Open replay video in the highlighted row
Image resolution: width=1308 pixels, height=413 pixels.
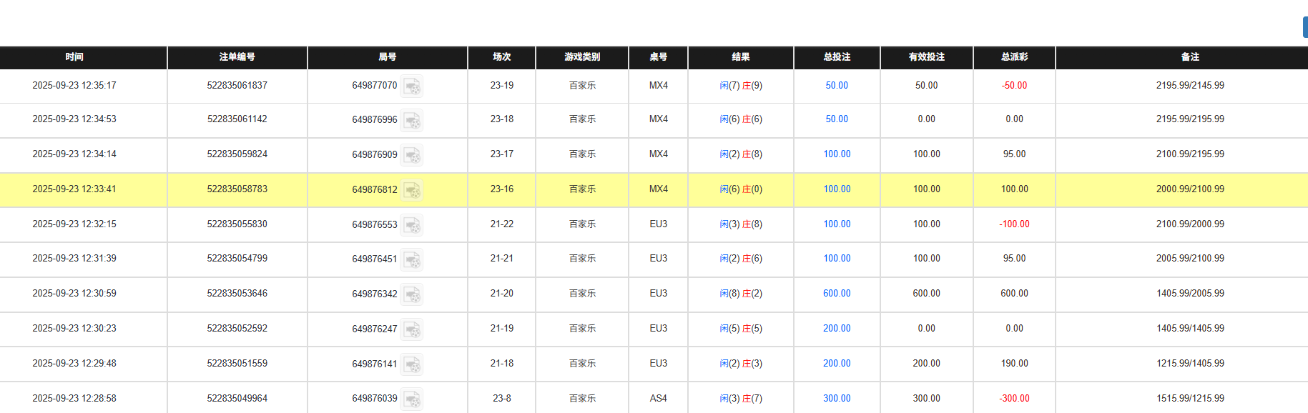(413, 189)
